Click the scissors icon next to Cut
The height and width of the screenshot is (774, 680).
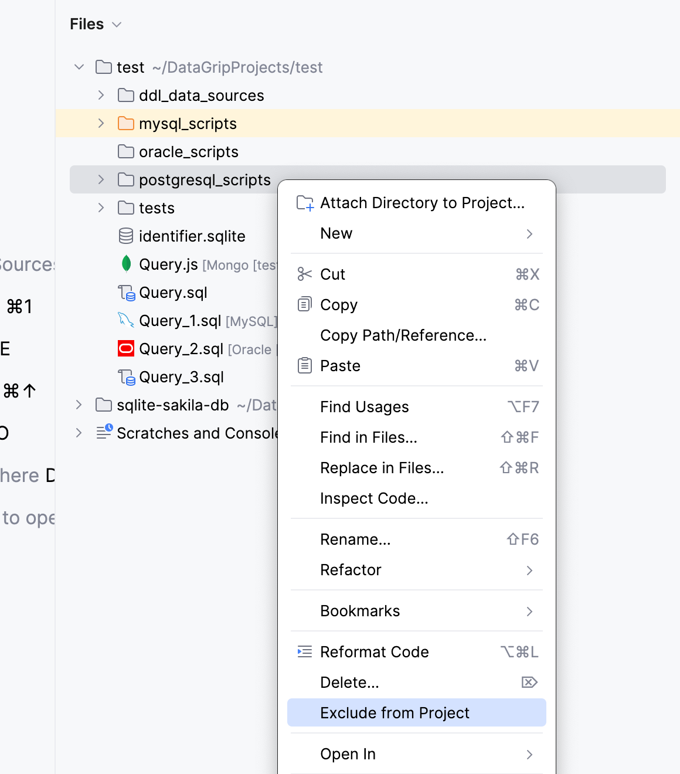coord(304,274)
